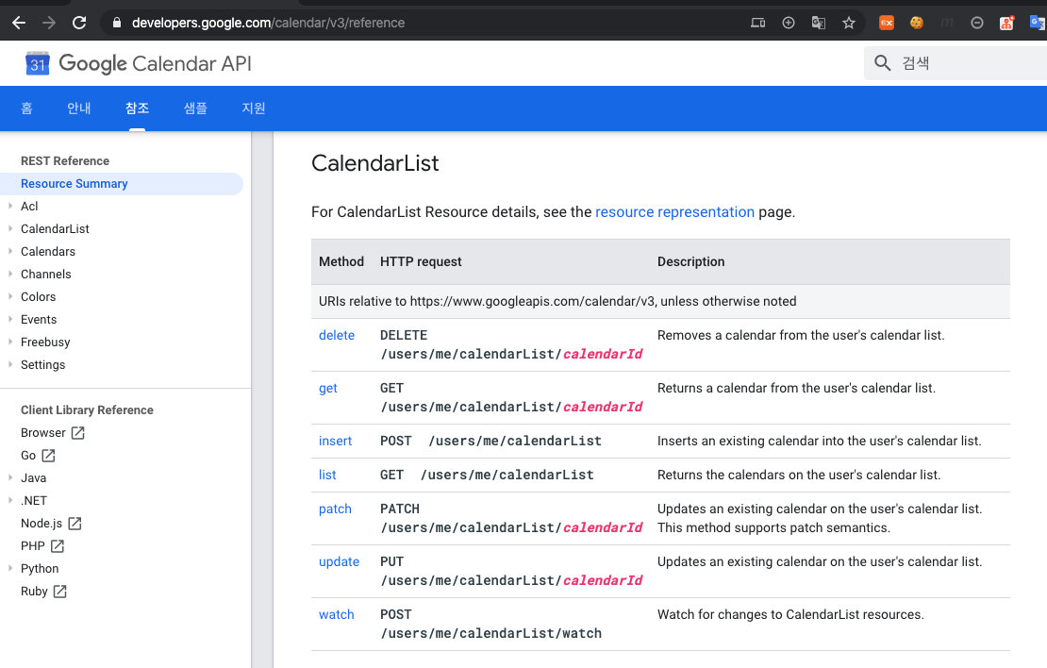Expand the CalendarList tree arrow in sidebar
Image resolution: width=1047 pixels, height=668 pixels.
[10, 228]
